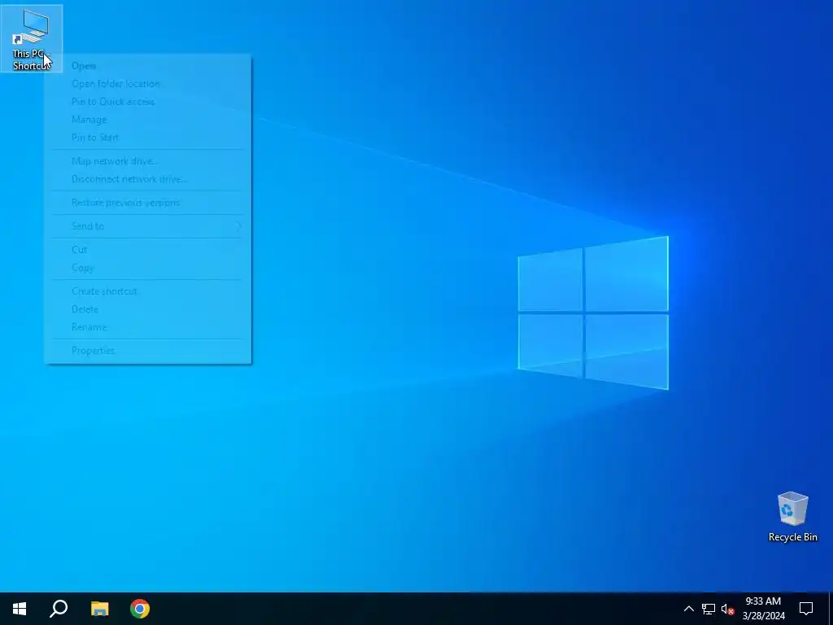Open Properties from the context menu
This screenshot has height=625, width=833.
click(x=148, y=351)
